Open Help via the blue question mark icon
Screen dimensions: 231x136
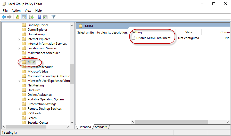tap(39, 17)
